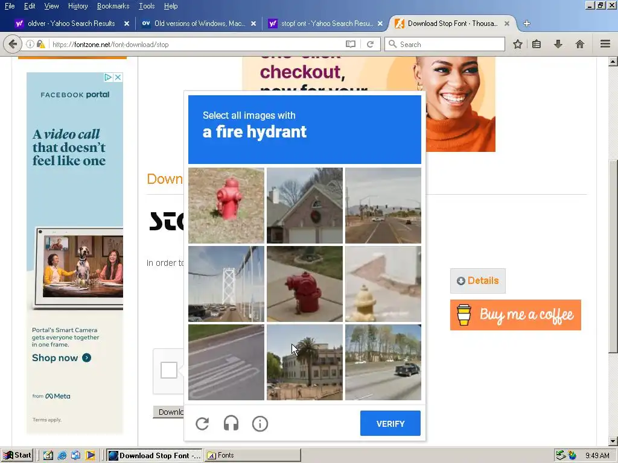Switch to Fonts window in taskbar

[x=253, y=456]
